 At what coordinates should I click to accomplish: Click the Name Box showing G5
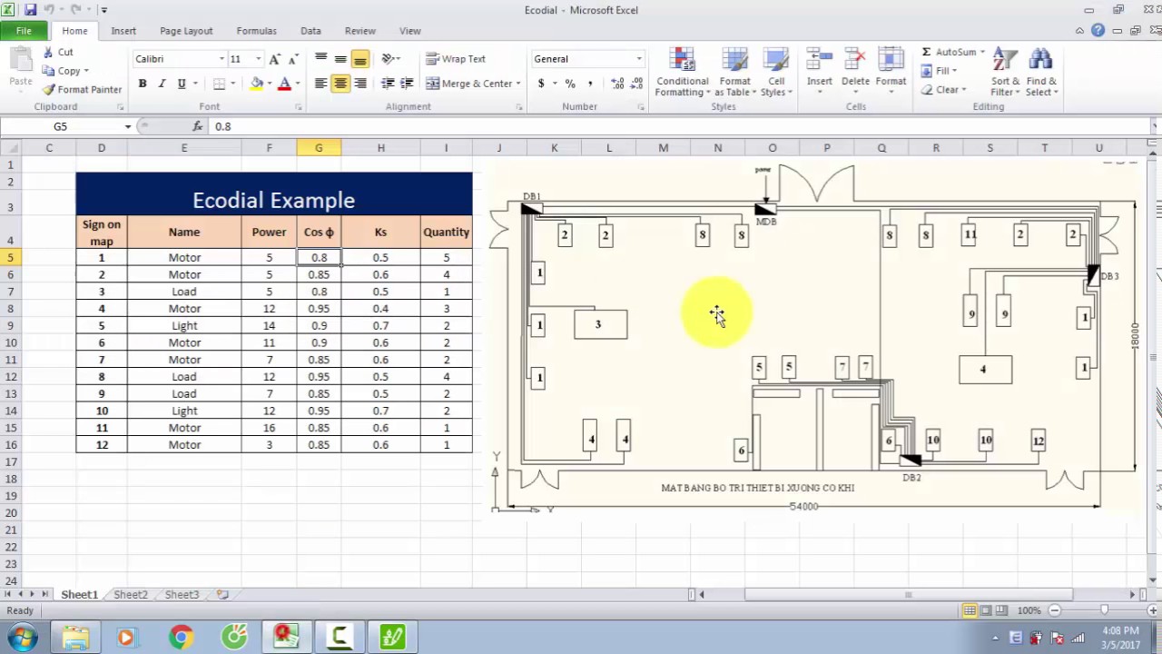point(60,126)
